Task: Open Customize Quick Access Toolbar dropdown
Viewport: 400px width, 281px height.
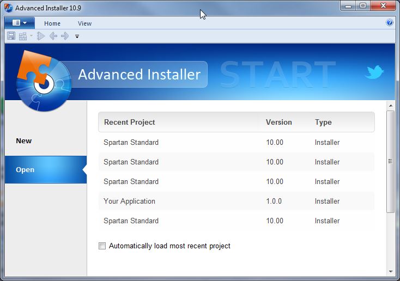Action: 77,36
